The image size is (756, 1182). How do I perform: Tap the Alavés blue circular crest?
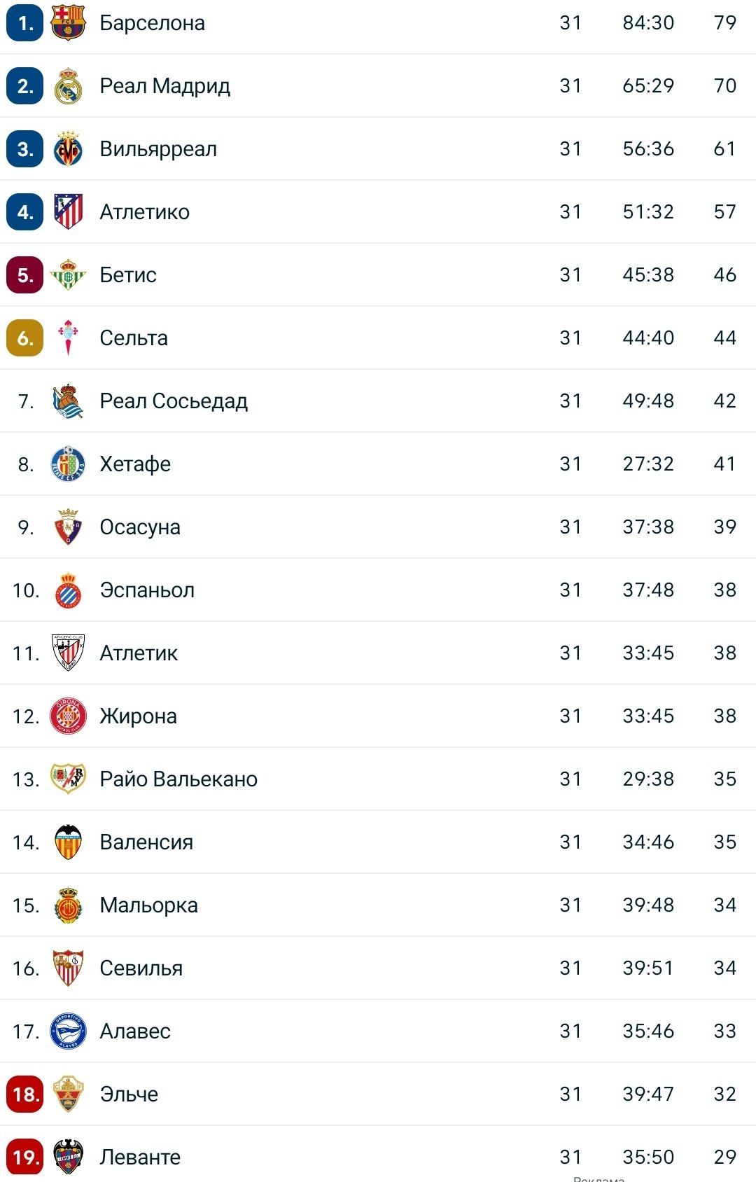pos(68,1031)
